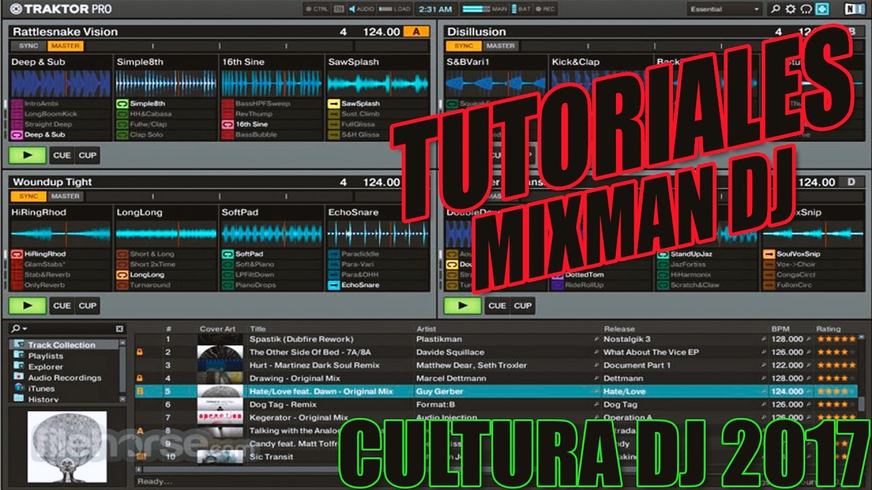Toggle MASTER on Woundup Tight deck

point(65,196)
